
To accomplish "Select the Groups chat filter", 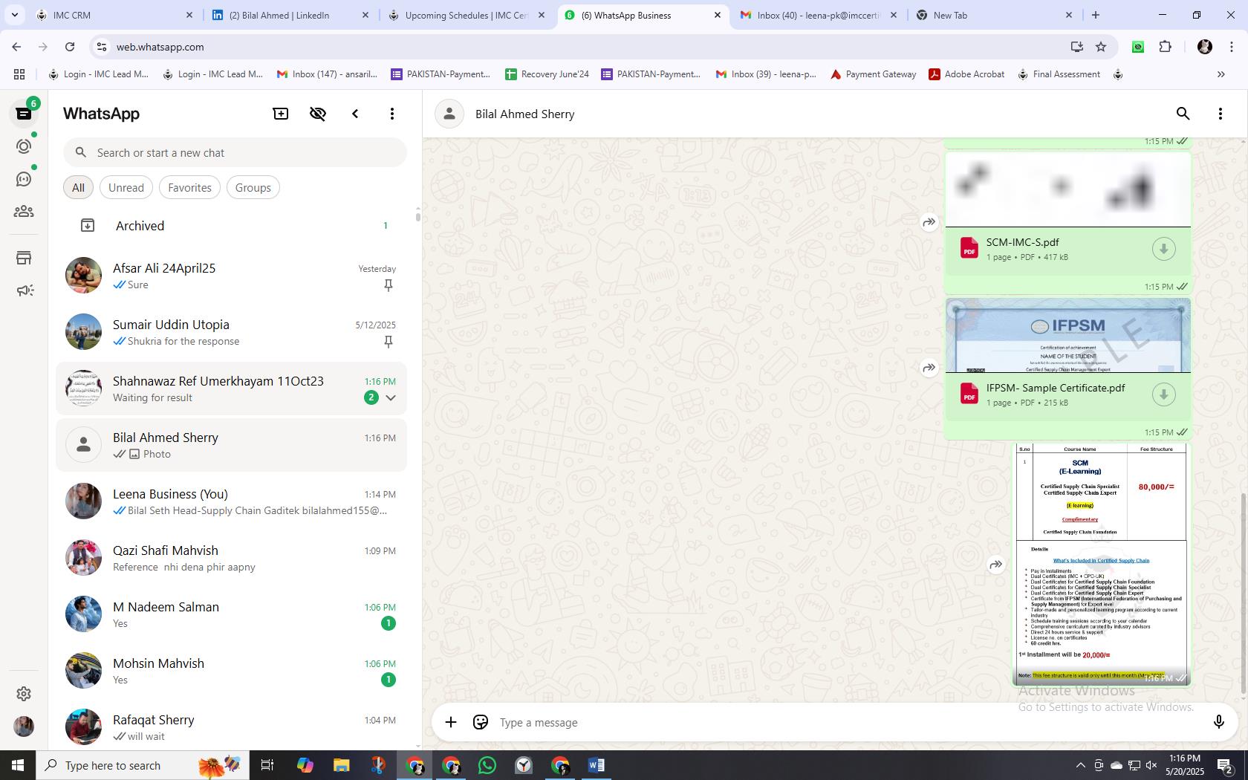I will (253, 187).
